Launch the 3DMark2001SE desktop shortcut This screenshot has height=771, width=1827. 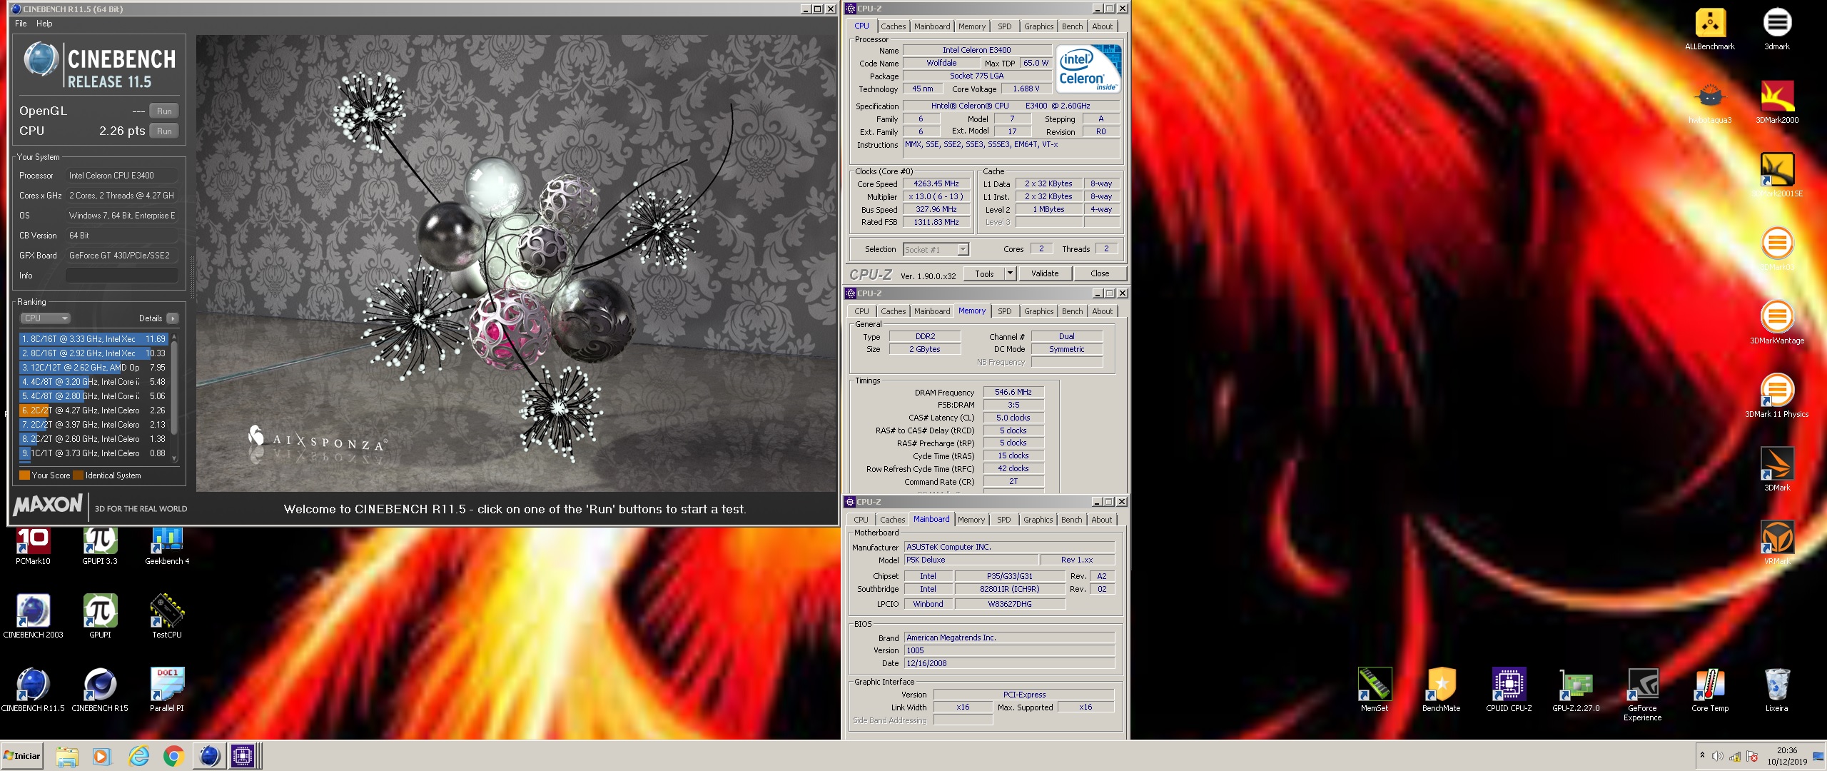pos(1777,176)
